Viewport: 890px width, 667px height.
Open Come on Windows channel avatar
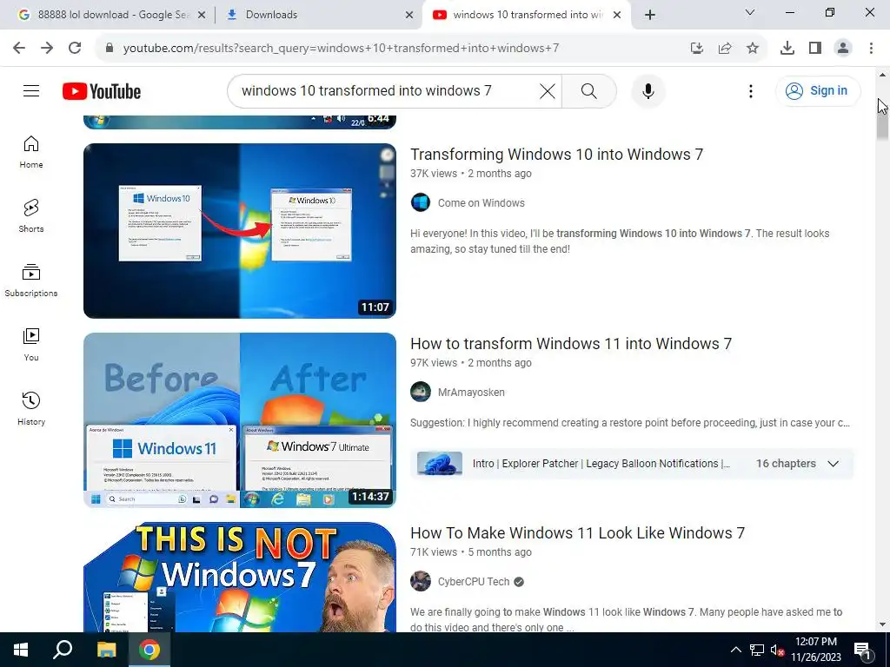[421, 202]
